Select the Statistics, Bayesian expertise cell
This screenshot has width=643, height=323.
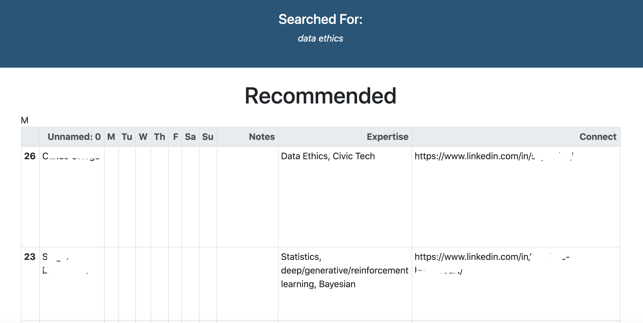tap(344, 270)
